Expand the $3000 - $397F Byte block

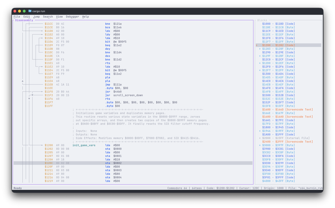tap(260, 145)
